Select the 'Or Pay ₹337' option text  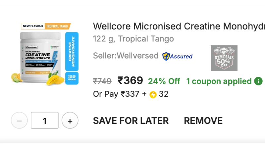pos(116,94)
